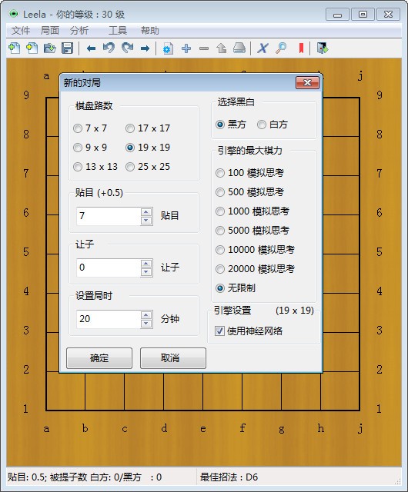The image size is (408, 492).
Task: Increase 贴目 komi with up arrow
Action: [145, 212]
